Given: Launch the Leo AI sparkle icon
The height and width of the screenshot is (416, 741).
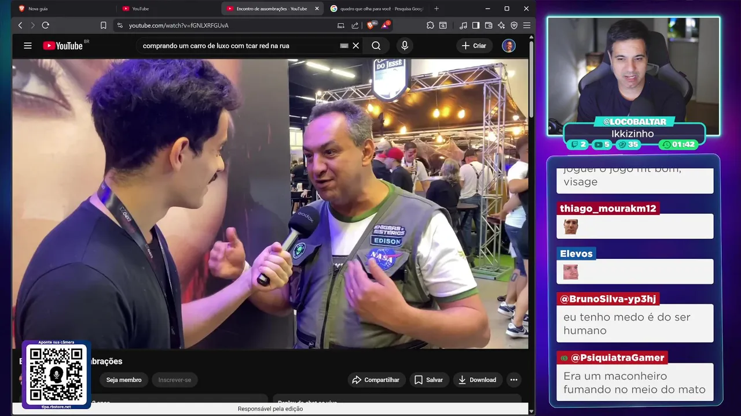Looking at the screenshot, I should click(501, 25).
